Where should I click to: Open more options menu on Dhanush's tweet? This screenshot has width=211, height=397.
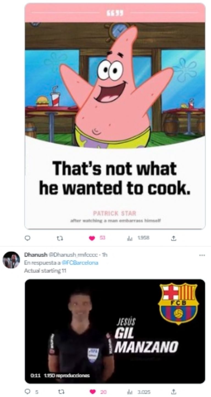click(x=202, y=255)
